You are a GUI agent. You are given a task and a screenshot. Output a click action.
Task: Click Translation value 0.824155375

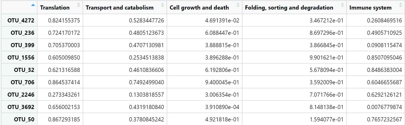pos(64,20)
